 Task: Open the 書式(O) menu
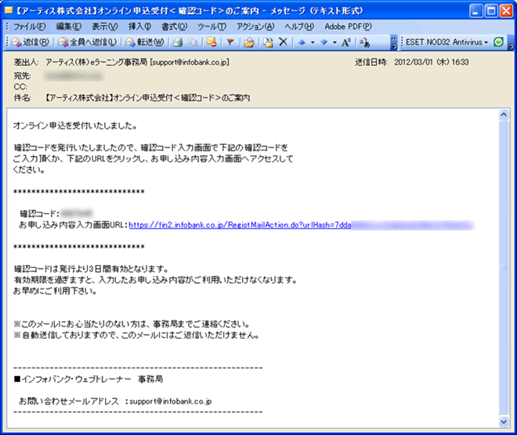tap(175, 27)
